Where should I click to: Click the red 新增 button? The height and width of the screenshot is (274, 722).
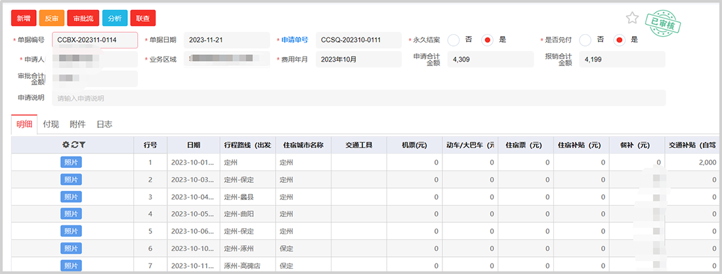tap(23, 18)
